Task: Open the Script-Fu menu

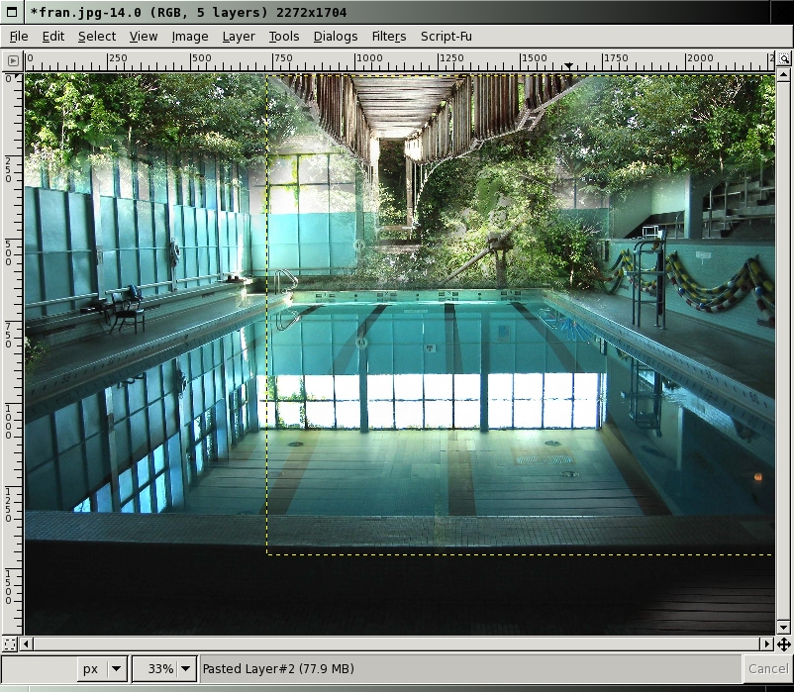Action: 447,37
